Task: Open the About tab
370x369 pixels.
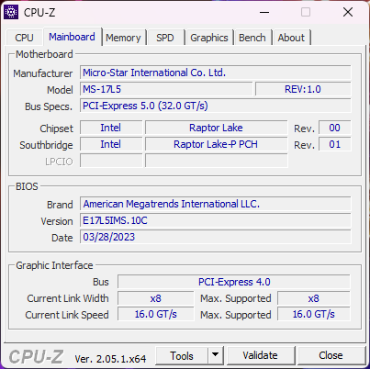Action: pyautogui.click(x=291, y=38)
